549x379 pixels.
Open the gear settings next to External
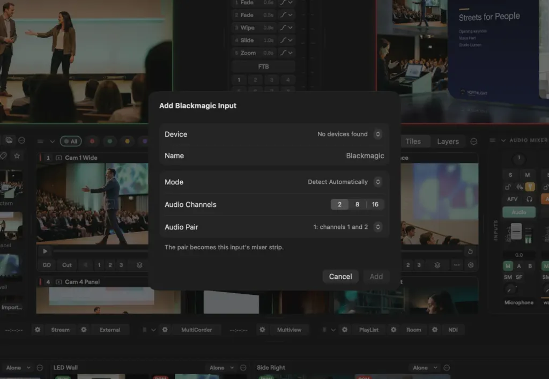[84, 330]
